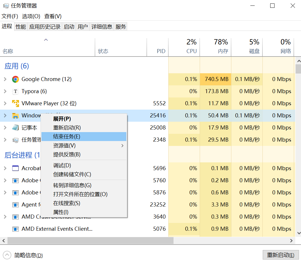Click the Adobe process icon at PID 5876
This screenshot has height=261, width=301.
pos(15,193)
